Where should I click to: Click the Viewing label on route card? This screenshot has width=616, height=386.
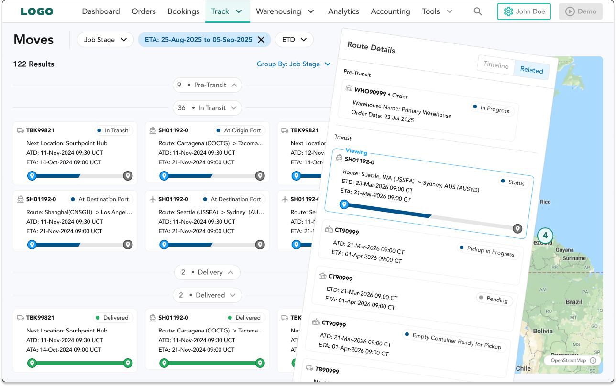356,152
